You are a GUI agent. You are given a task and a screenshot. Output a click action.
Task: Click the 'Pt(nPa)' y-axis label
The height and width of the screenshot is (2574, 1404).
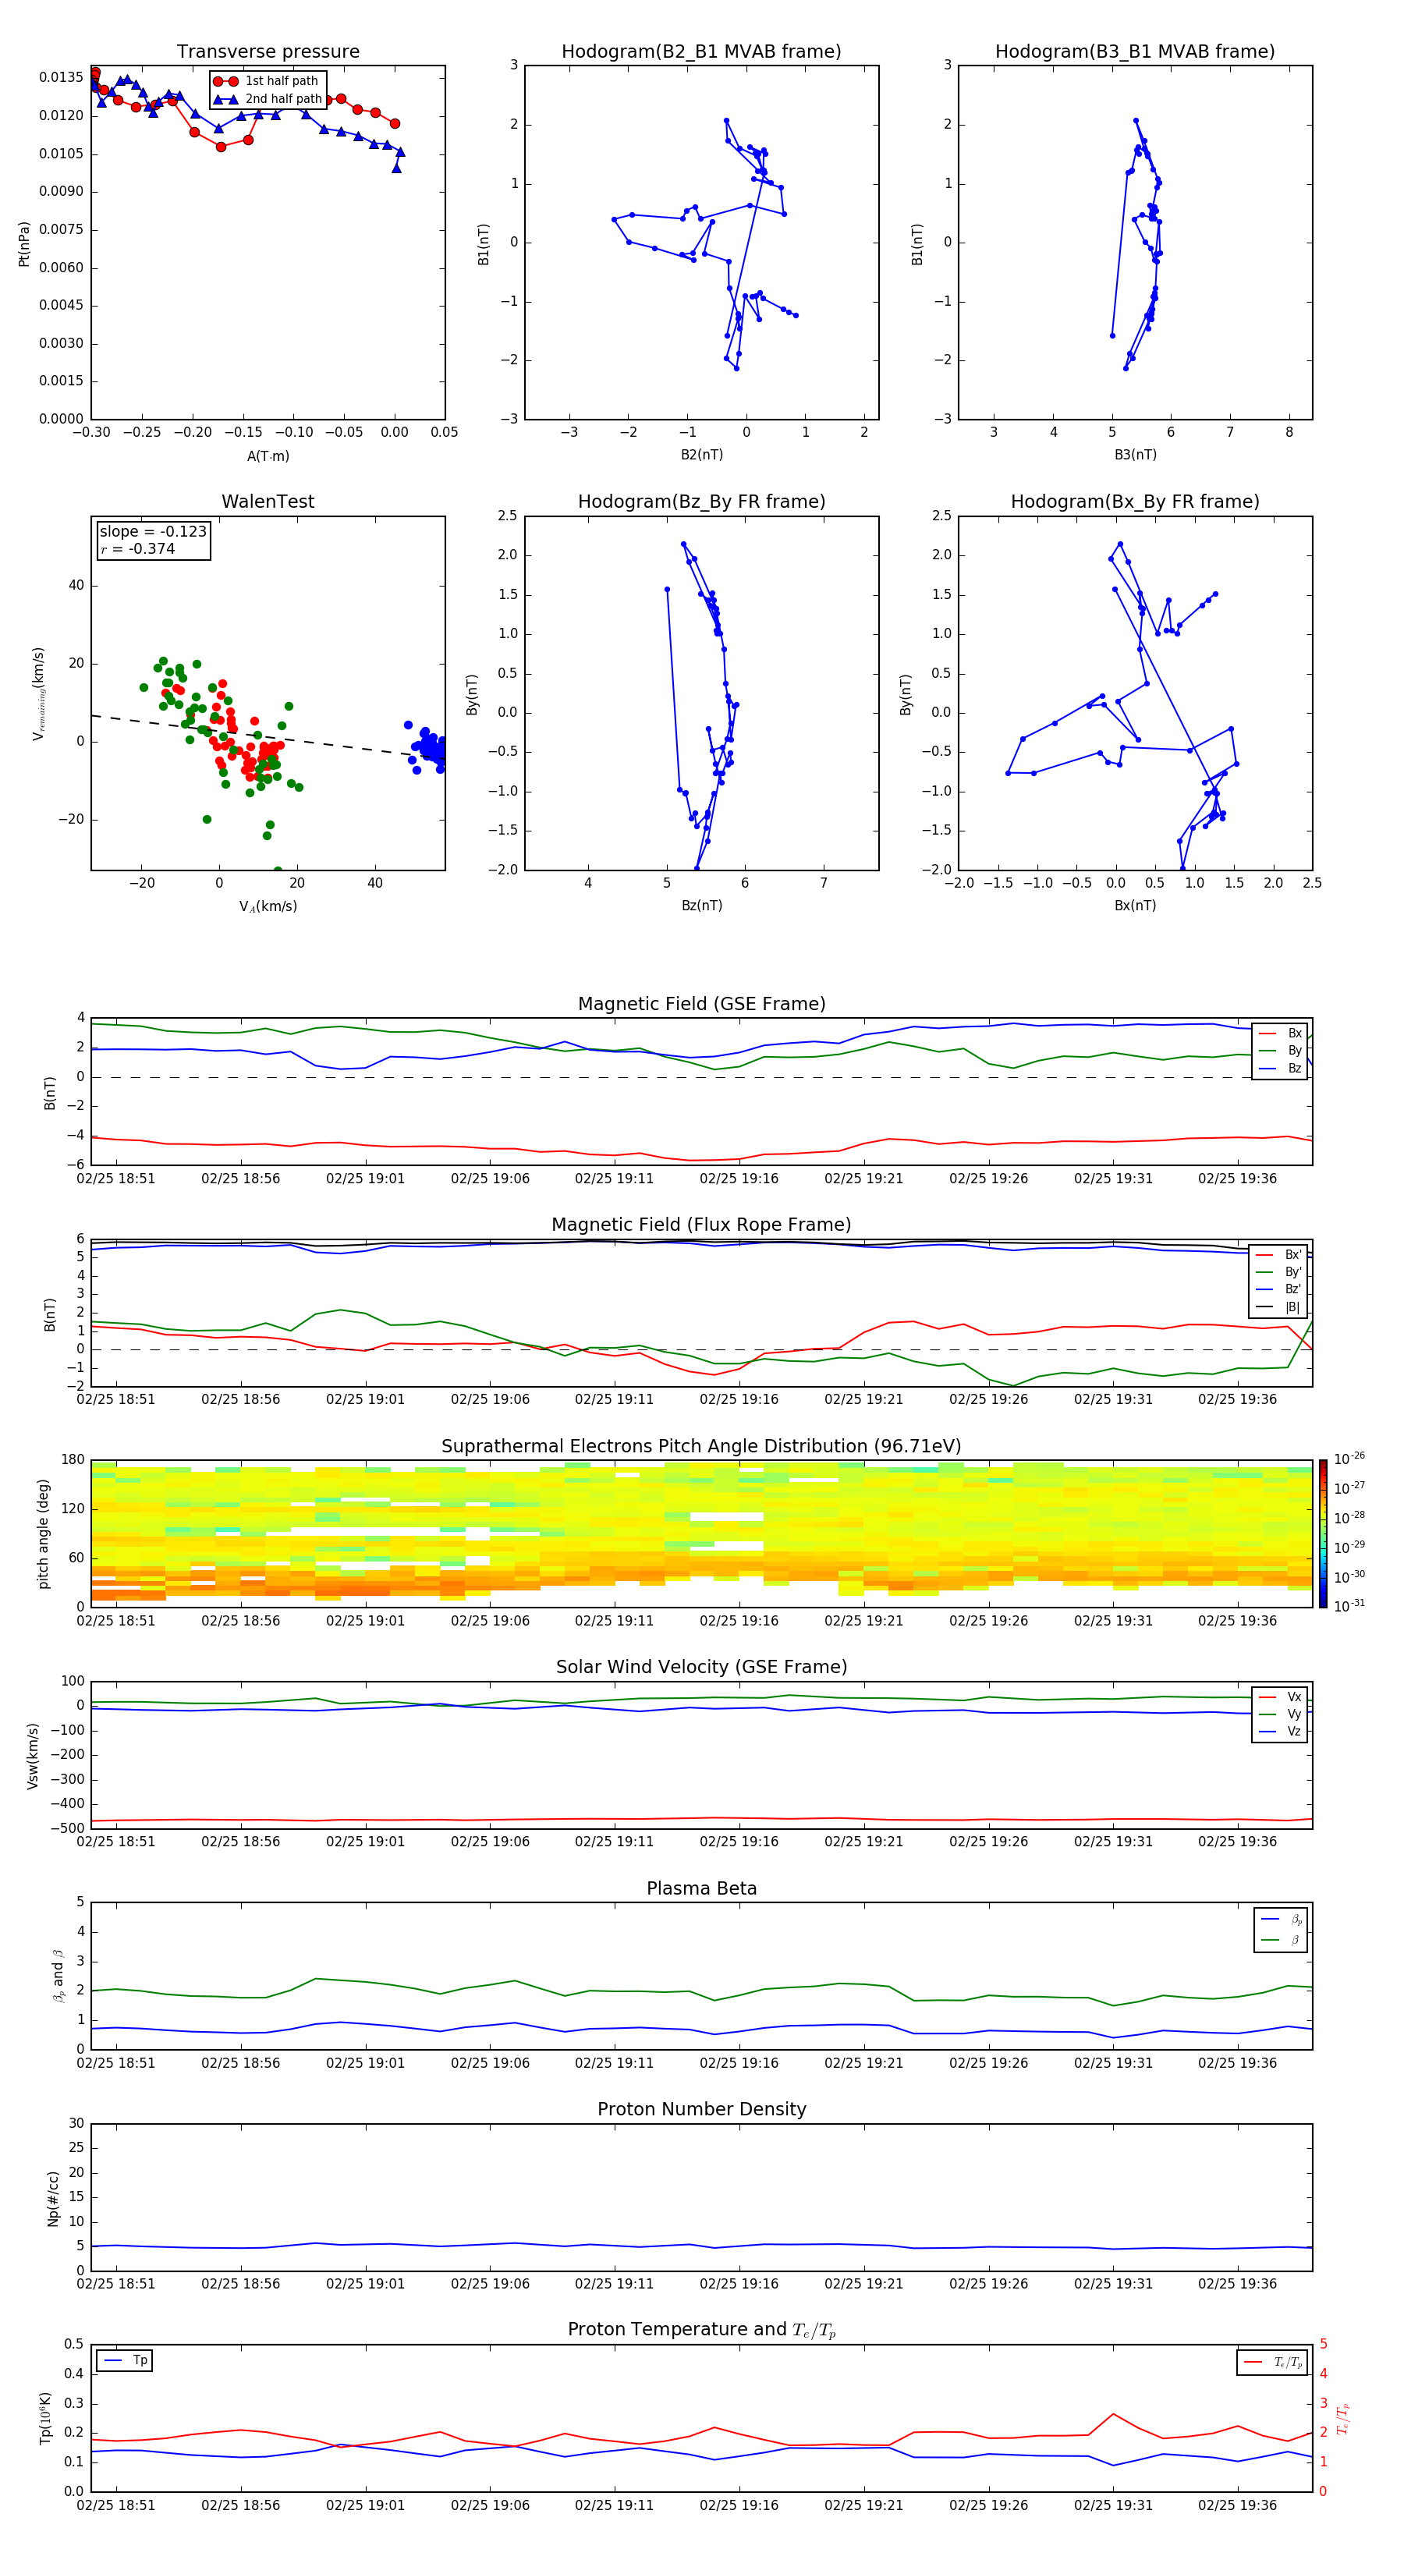pos(24,243)
